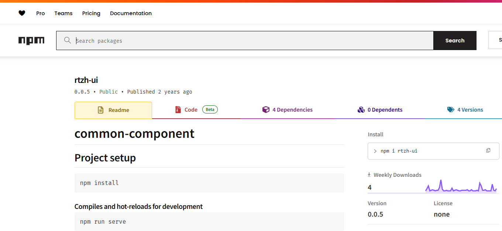Open the npm logo home link
502x231 pixels.
(x=31, y=41)
